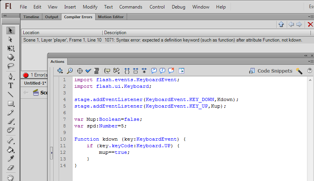
Task: Open Find in Actions toolbar
Action: point(70,71)
